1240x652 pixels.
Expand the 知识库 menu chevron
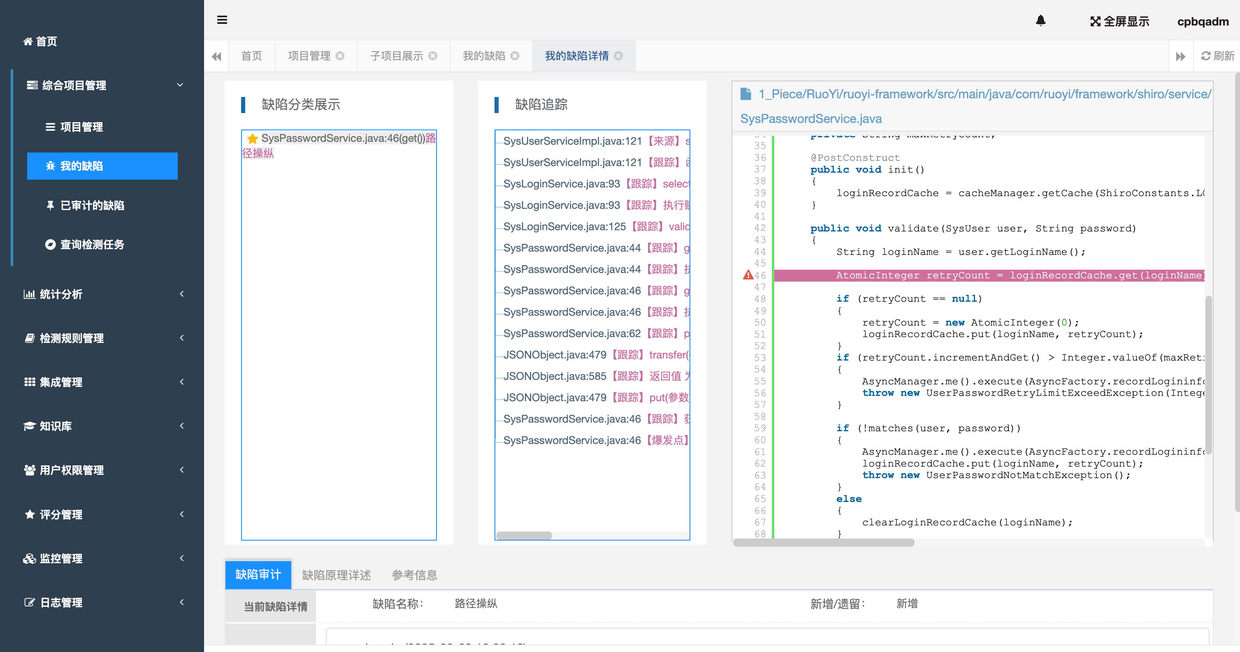pyautogui.click(x=181, y=425)
